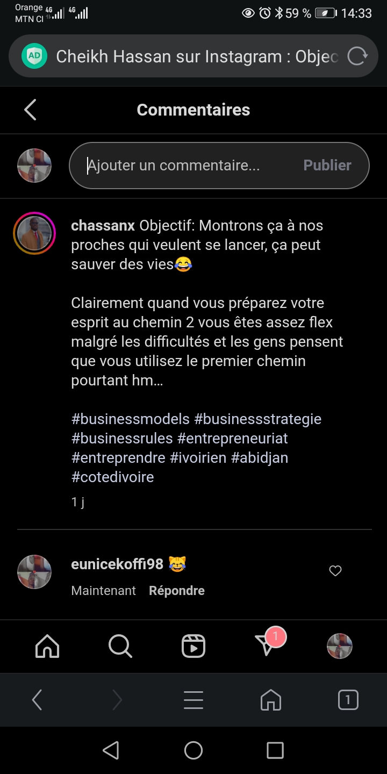Open the browser tabs counter
This screenshot has height=774, width=387.
pyautogui.click(x=348, y=700)
